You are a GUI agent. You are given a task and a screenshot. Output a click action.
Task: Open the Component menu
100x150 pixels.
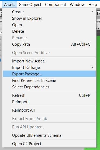pos(56,5)
